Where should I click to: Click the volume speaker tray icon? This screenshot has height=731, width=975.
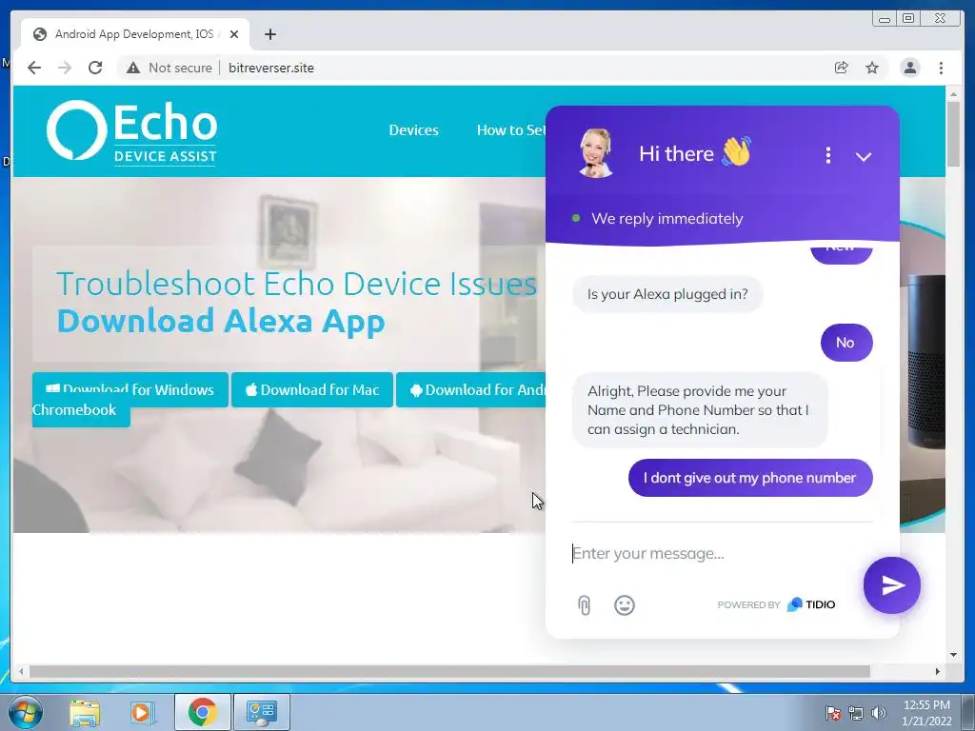878,713
